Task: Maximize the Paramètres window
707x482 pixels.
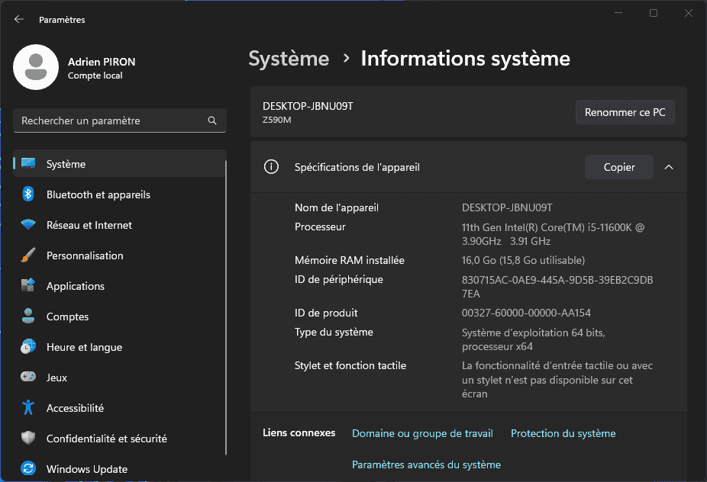Action: (654, 13)
